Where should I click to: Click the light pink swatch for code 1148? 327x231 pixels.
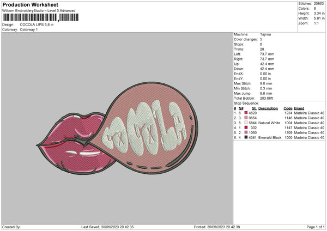[246, 118]
